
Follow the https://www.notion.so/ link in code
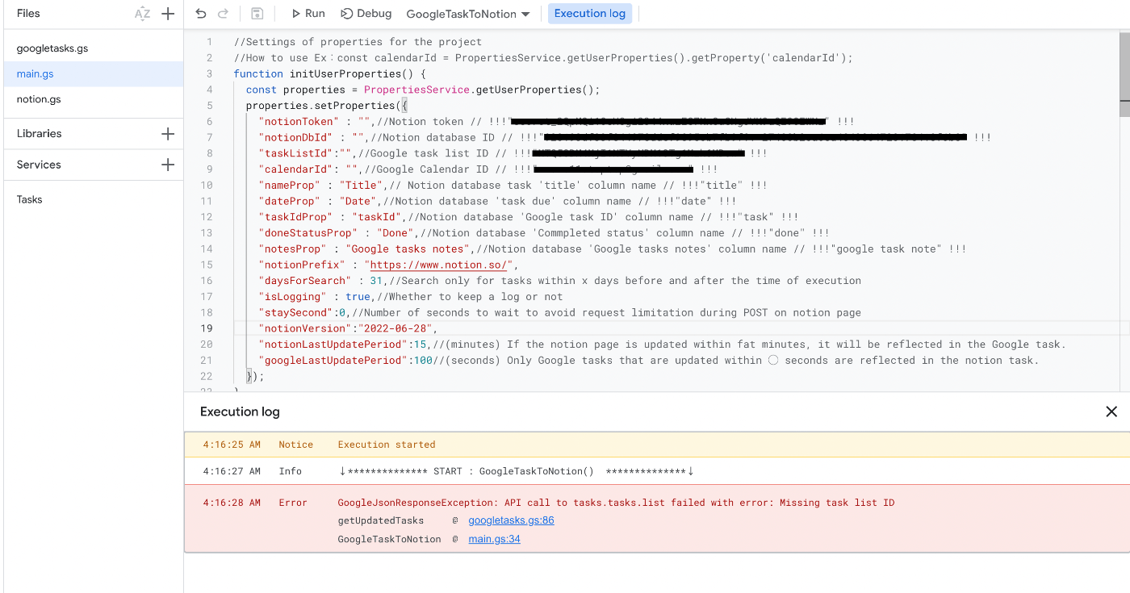click(438, 265)
